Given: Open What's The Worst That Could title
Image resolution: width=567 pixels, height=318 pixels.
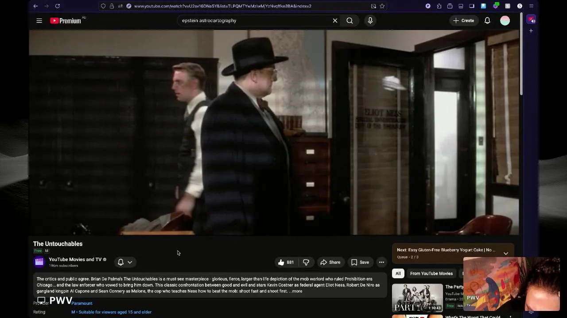Looking at the screenshot, I should [473, 317].
